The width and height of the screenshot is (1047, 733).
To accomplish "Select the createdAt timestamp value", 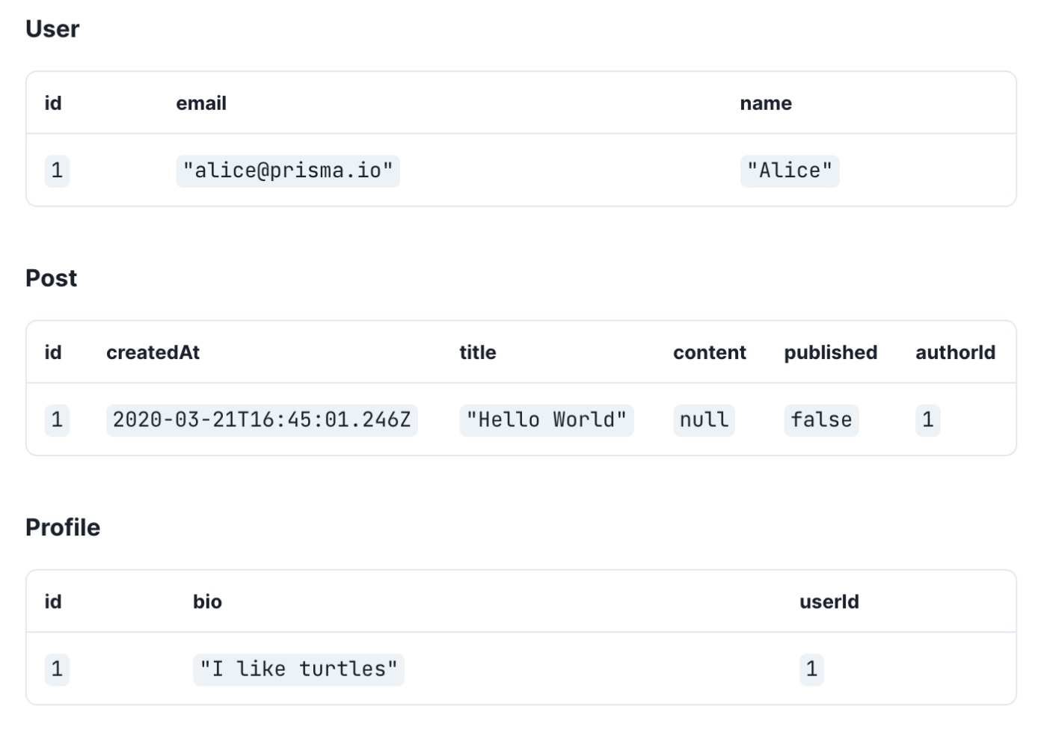I will point(262,420).
